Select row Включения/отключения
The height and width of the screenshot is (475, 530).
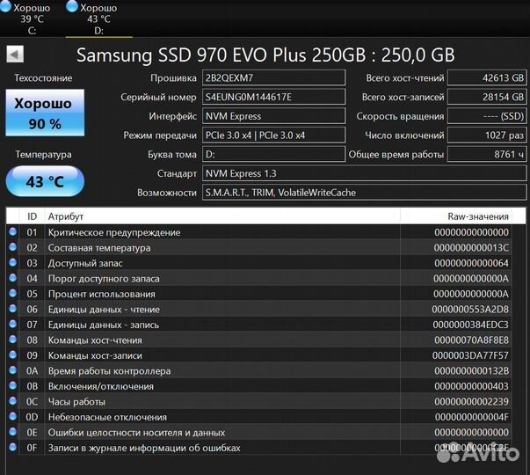[x=259, y=386]
